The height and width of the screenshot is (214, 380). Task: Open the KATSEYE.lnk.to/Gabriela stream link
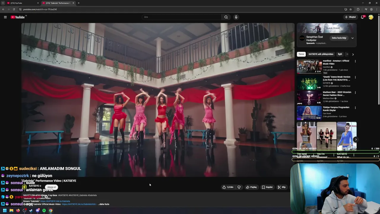point(55,201)
